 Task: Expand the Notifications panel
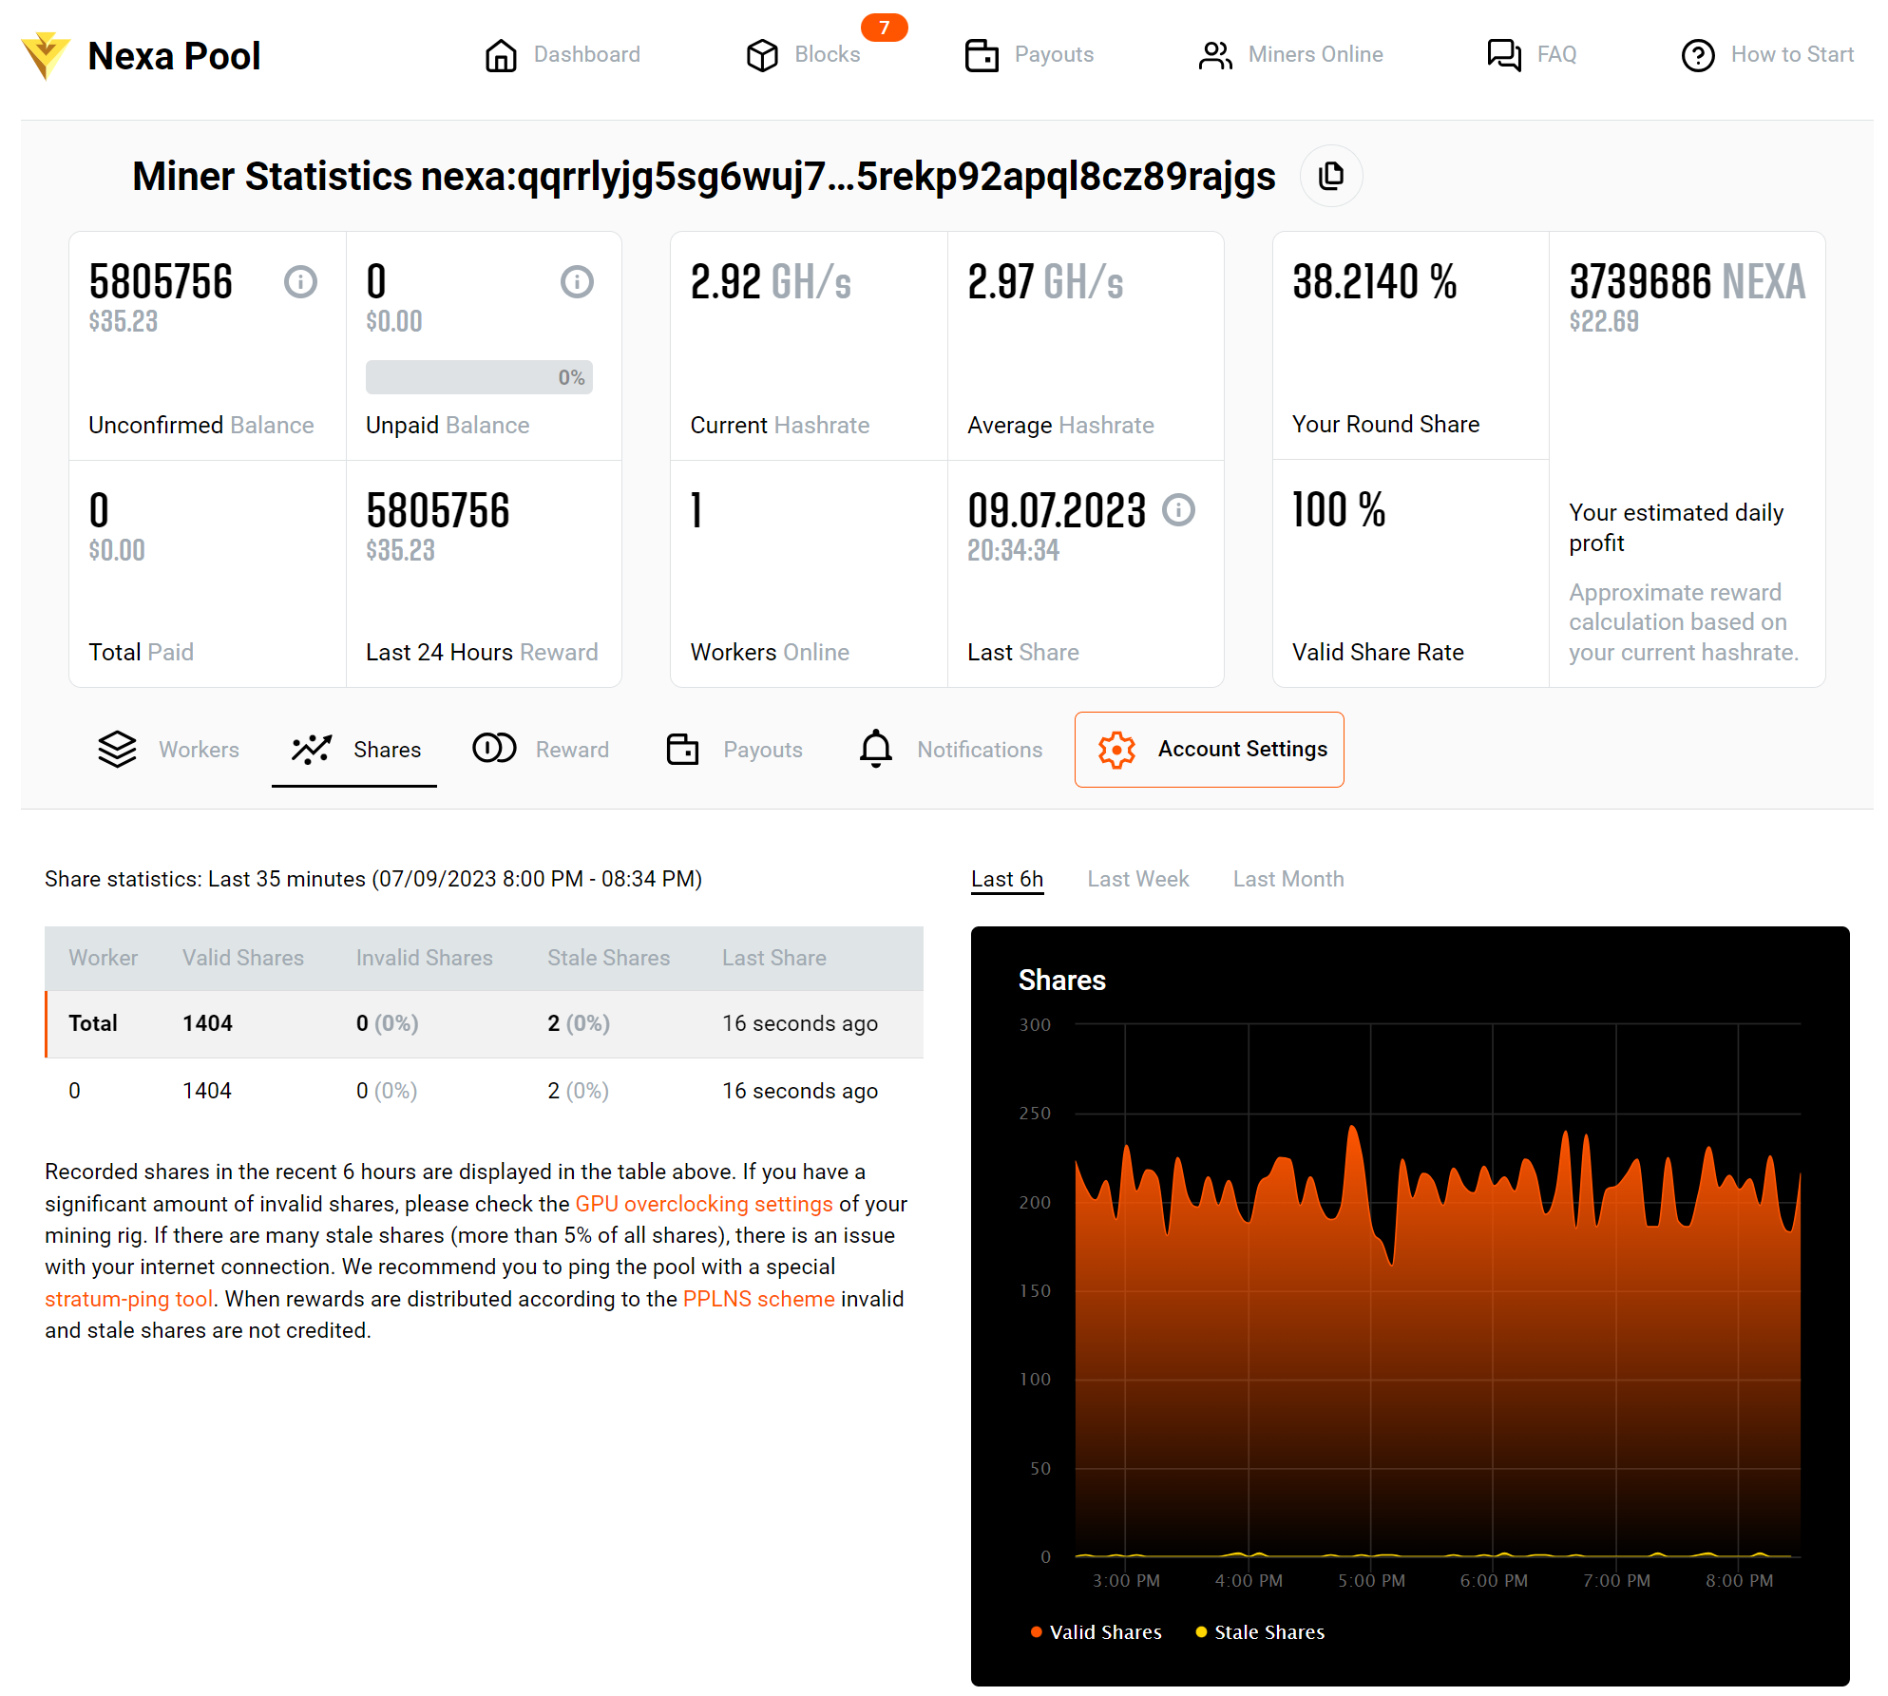951,750
